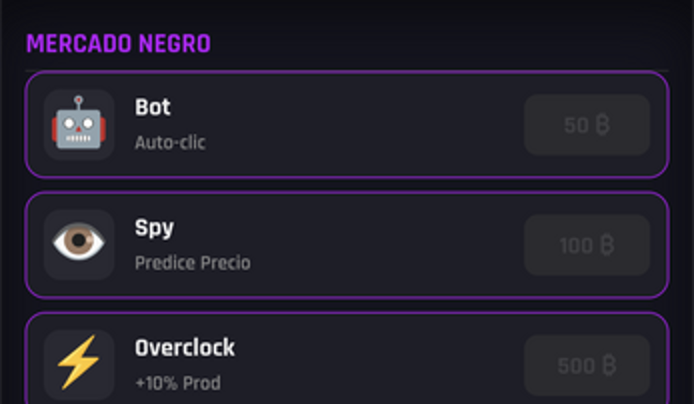Select the Overclock item title
Image resolution: width=694 pixels, height=404 pixels.
point(185,348)
